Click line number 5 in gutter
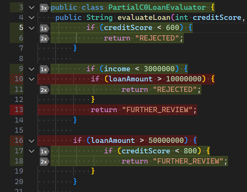247x192 pixels. point(21,27)
